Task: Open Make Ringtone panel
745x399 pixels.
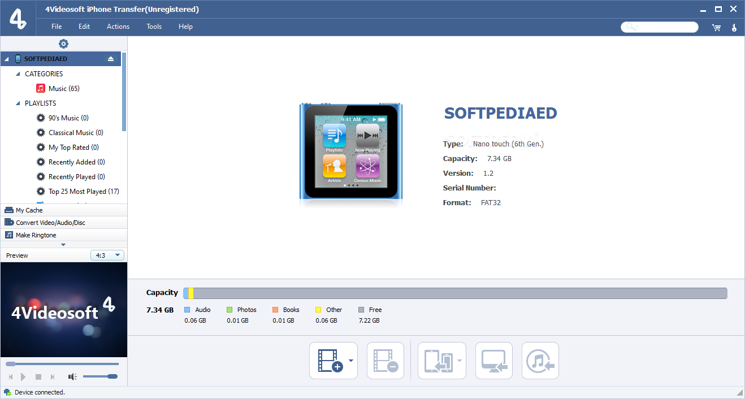Action: pos(64,235)
